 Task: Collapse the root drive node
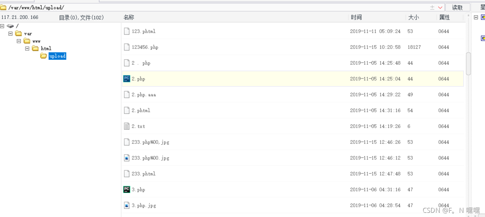[2, 26]
